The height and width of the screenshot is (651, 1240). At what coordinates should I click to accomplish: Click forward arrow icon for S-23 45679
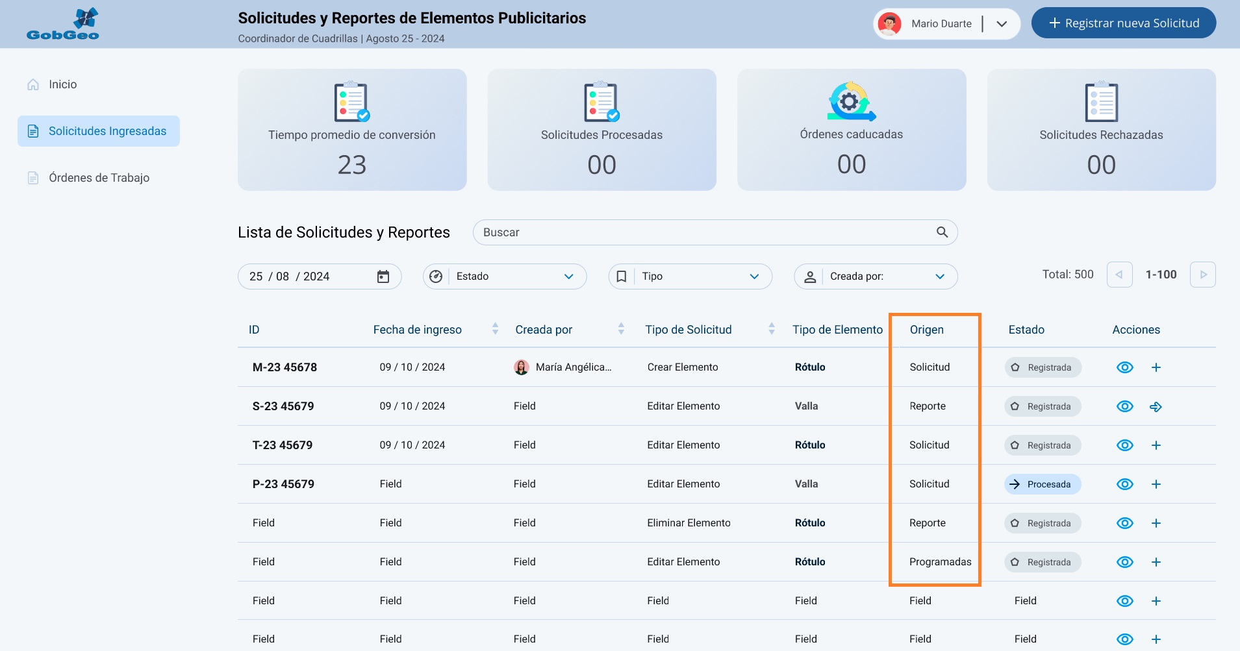click(1156, 407)
